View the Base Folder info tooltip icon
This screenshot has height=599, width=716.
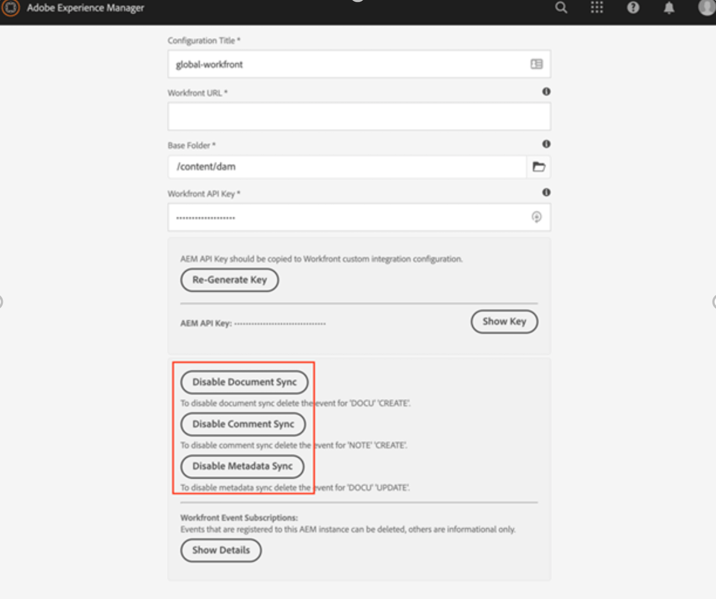[x=547, y=144]
